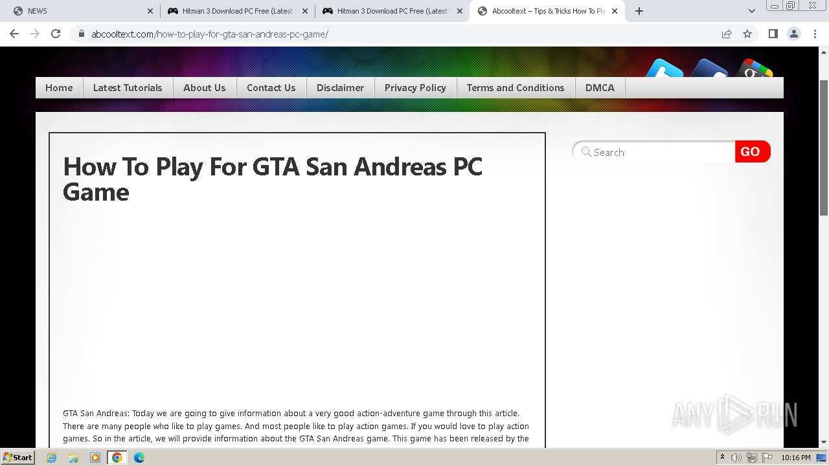Click the red GO search button
This screenshot has width=829, height=466.
click(x=752, y=151)
